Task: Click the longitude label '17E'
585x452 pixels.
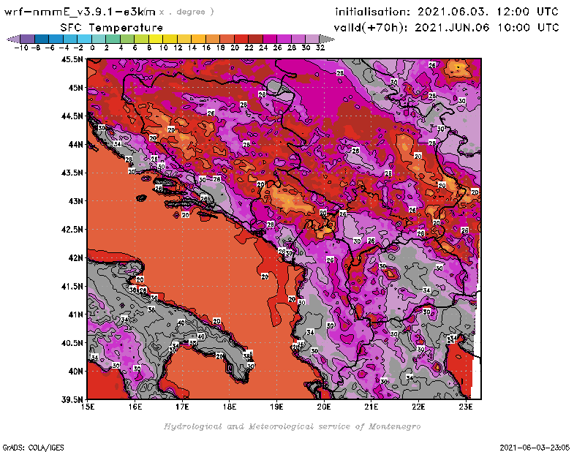Action: click(x=182, y=407)
